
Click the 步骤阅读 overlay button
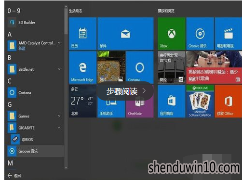coord(125,91)
